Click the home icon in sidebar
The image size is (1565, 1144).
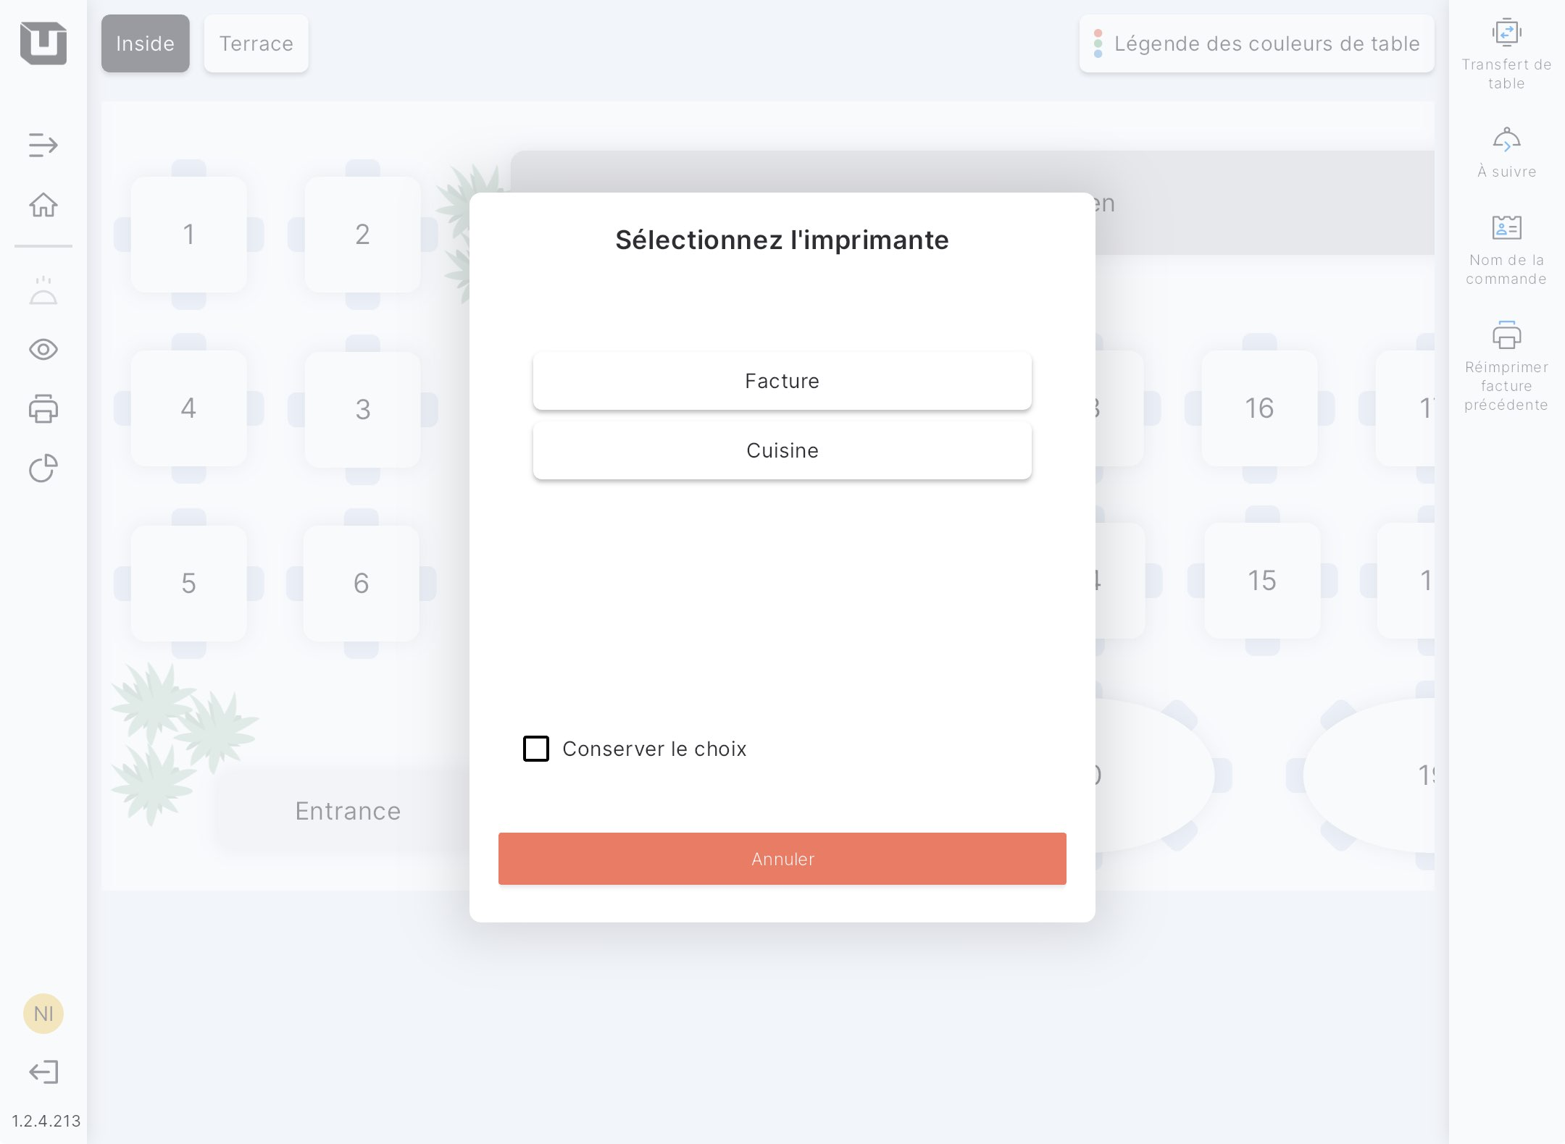tap(43, 205)
